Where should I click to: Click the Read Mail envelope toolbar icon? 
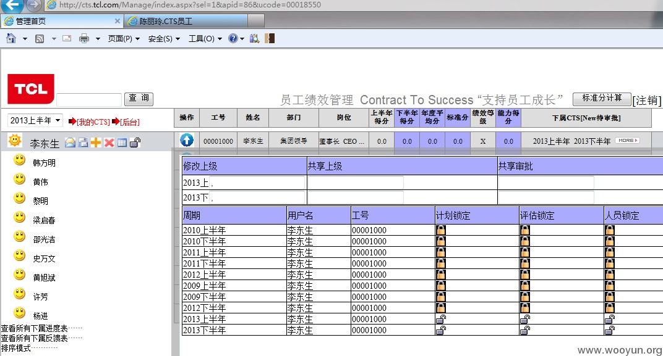pos(67,38)
